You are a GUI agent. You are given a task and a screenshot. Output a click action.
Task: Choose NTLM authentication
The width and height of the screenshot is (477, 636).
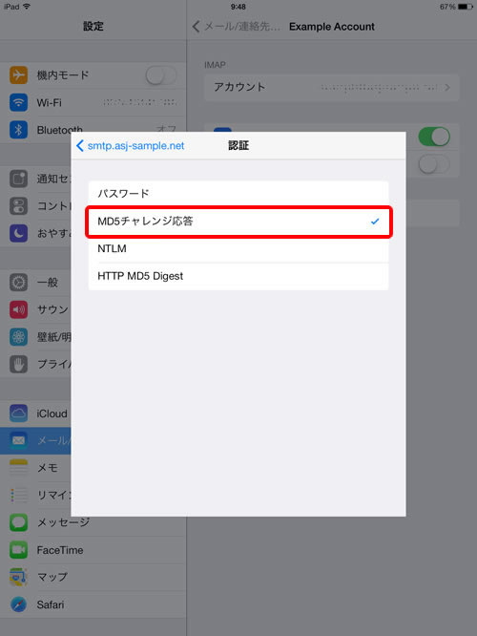(x=238, y=248)
